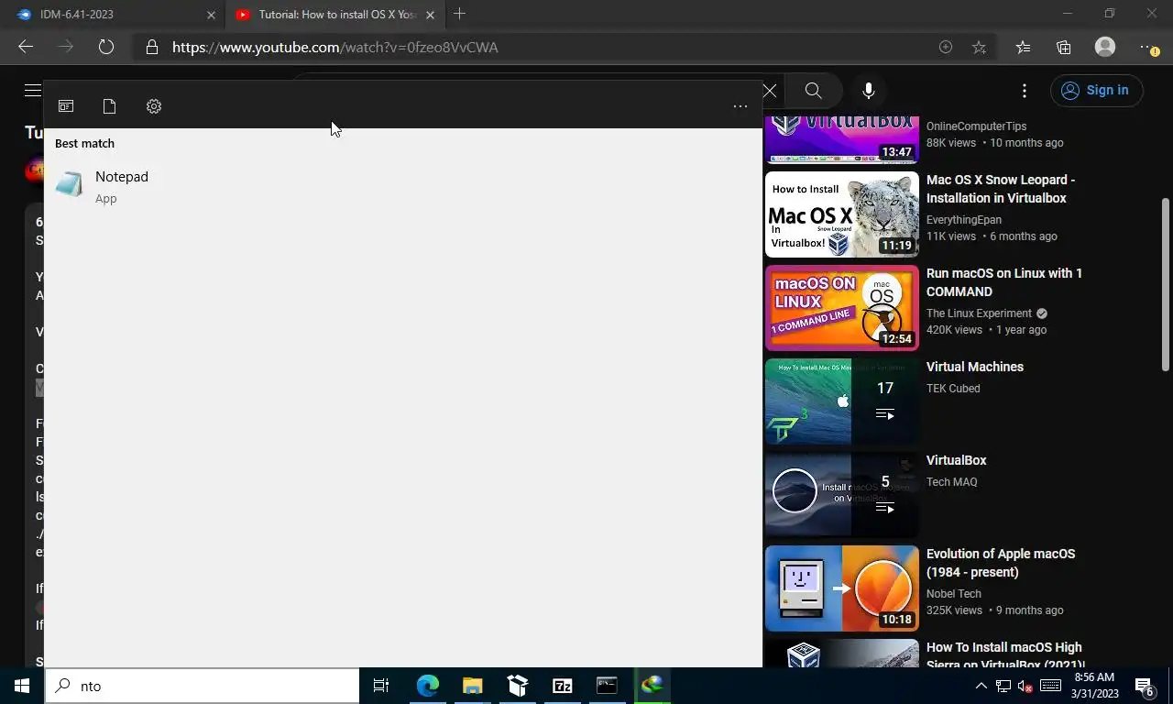Open Edge Favorites list
Viewport: 1173px width, 704px height.
tap(1023, 47)
